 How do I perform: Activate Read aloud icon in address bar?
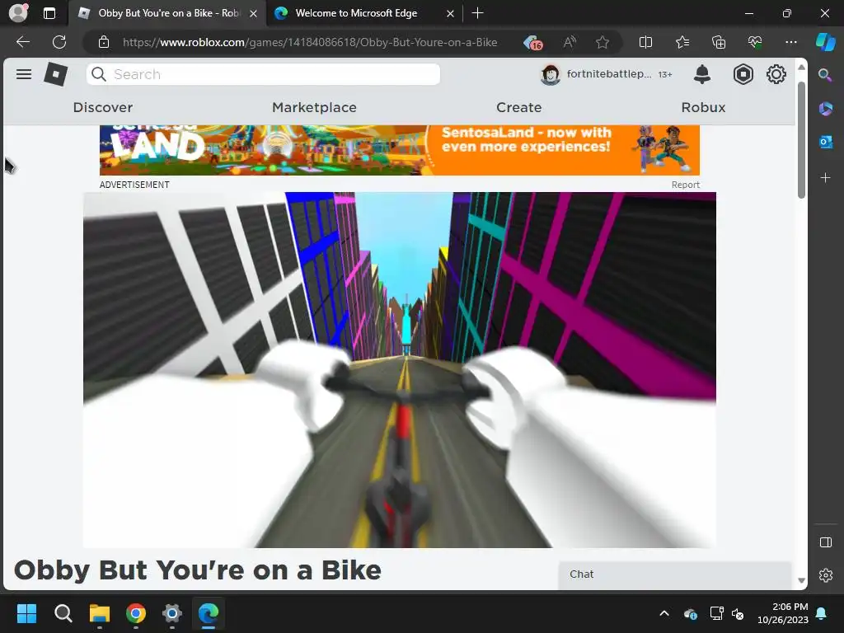click(570, 42)
